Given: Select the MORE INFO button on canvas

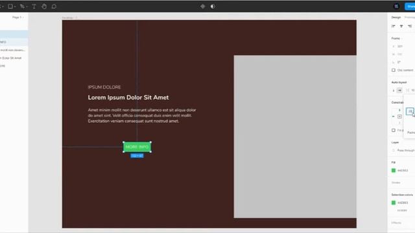Looking at the screenshot, I should tap(137, 147).
